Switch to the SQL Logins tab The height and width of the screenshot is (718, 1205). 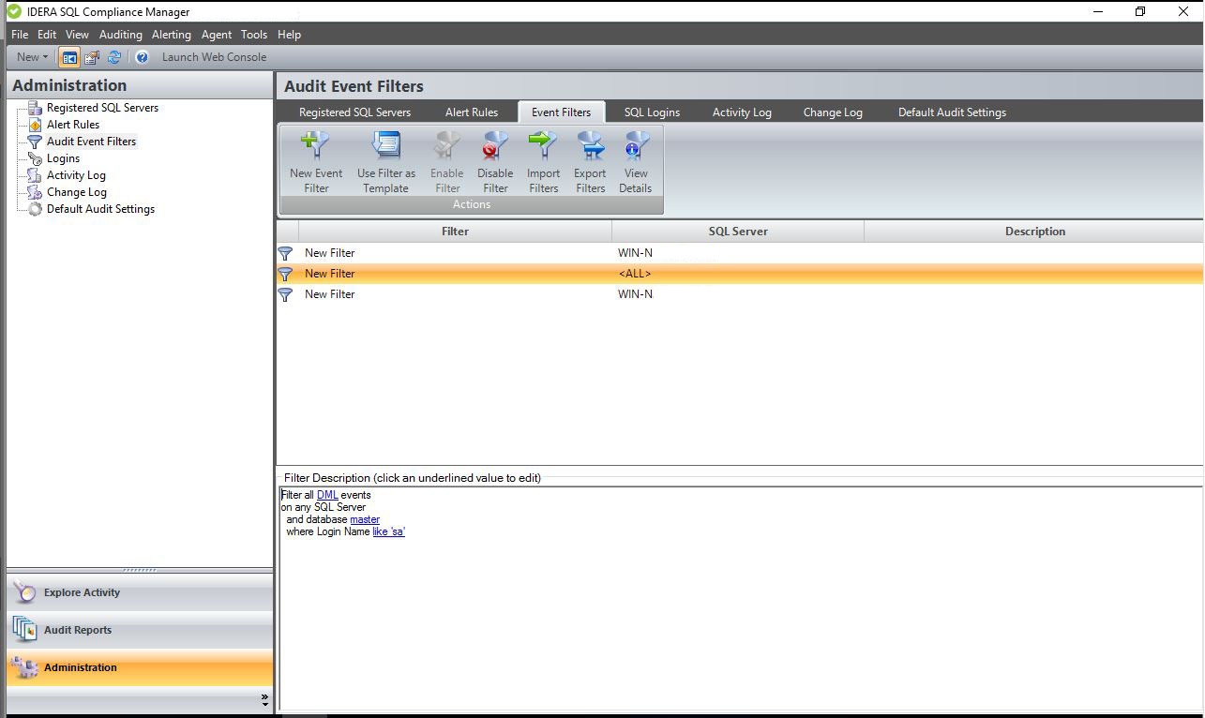coord(652,112)
